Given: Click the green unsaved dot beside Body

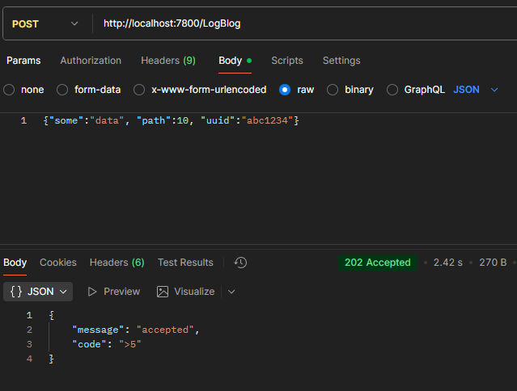Looking at the screenshot, I should (x=249, y=61).
